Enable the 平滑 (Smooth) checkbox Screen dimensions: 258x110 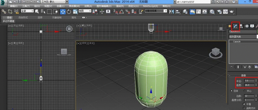(x=244, y=104)
